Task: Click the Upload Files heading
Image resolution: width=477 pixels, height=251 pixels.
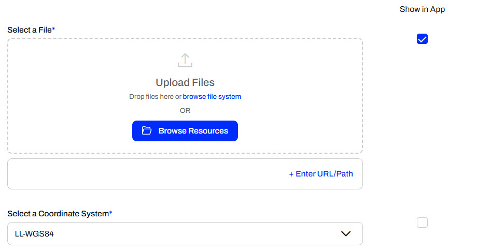Action: tap(185, 82)
